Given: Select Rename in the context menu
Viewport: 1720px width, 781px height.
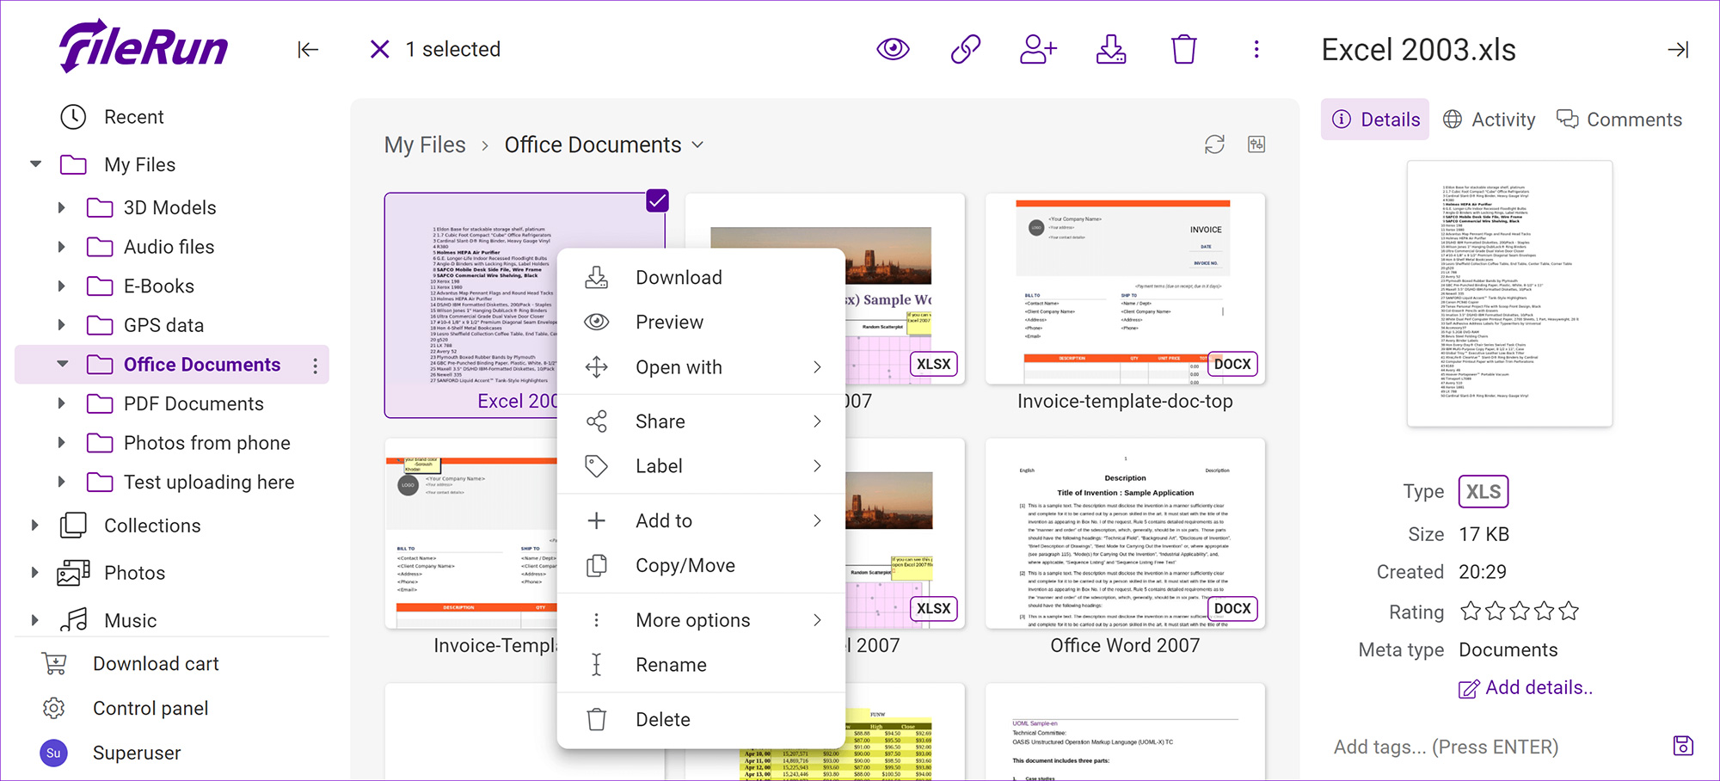Looking at the screenshot, I should pyautogui.click(x=671, y=665).
